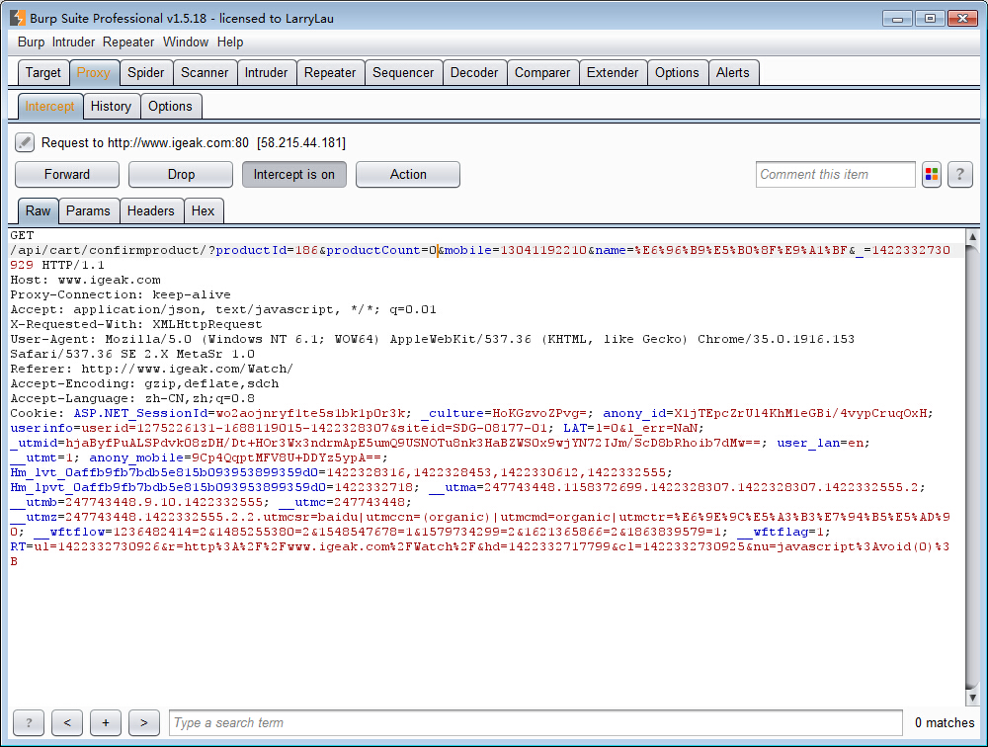Viewport: 988px width, 747px height.
Task: Click the Accept-Language header line
Action: point(132,398)
